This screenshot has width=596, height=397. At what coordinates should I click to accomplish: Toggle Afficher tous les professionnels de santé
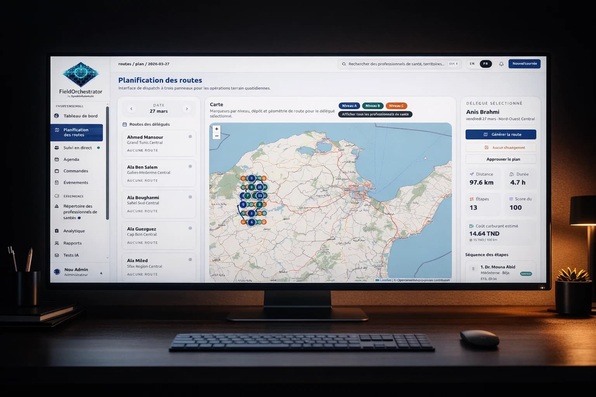375,114
